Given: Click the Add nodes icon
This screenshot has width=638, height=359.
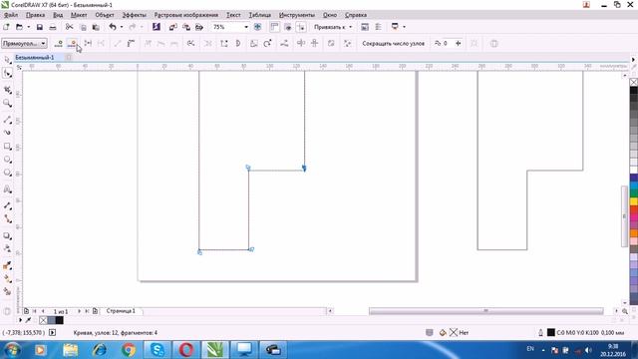Looking at the screenshot, I should (x=59, y=43).
